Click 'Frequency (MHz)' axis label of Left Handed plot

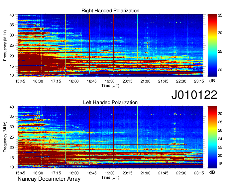click(5, 137)
